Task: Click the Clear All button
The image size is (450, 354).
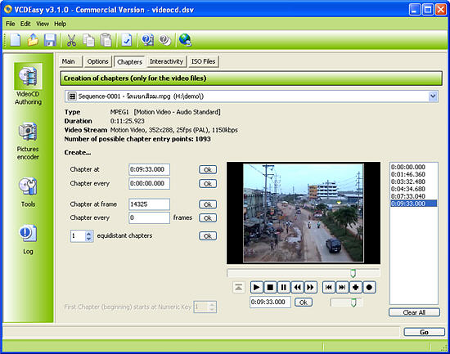Action: tap(414, 312)
